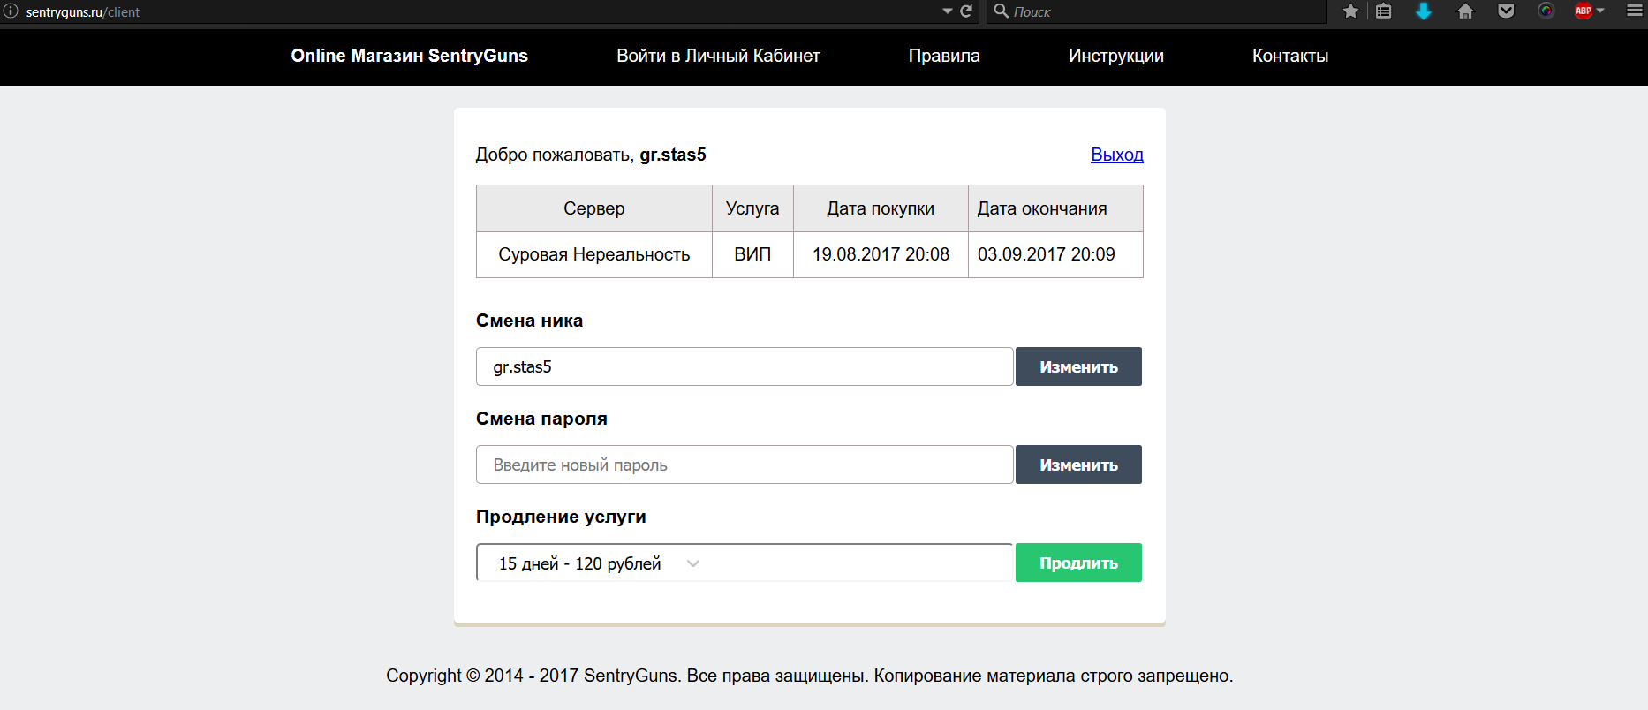The width and height of the screenshot is (1648, 710).
Task: Click end date 03.09.2017 20:09 cell
Action: [1055, 254]
